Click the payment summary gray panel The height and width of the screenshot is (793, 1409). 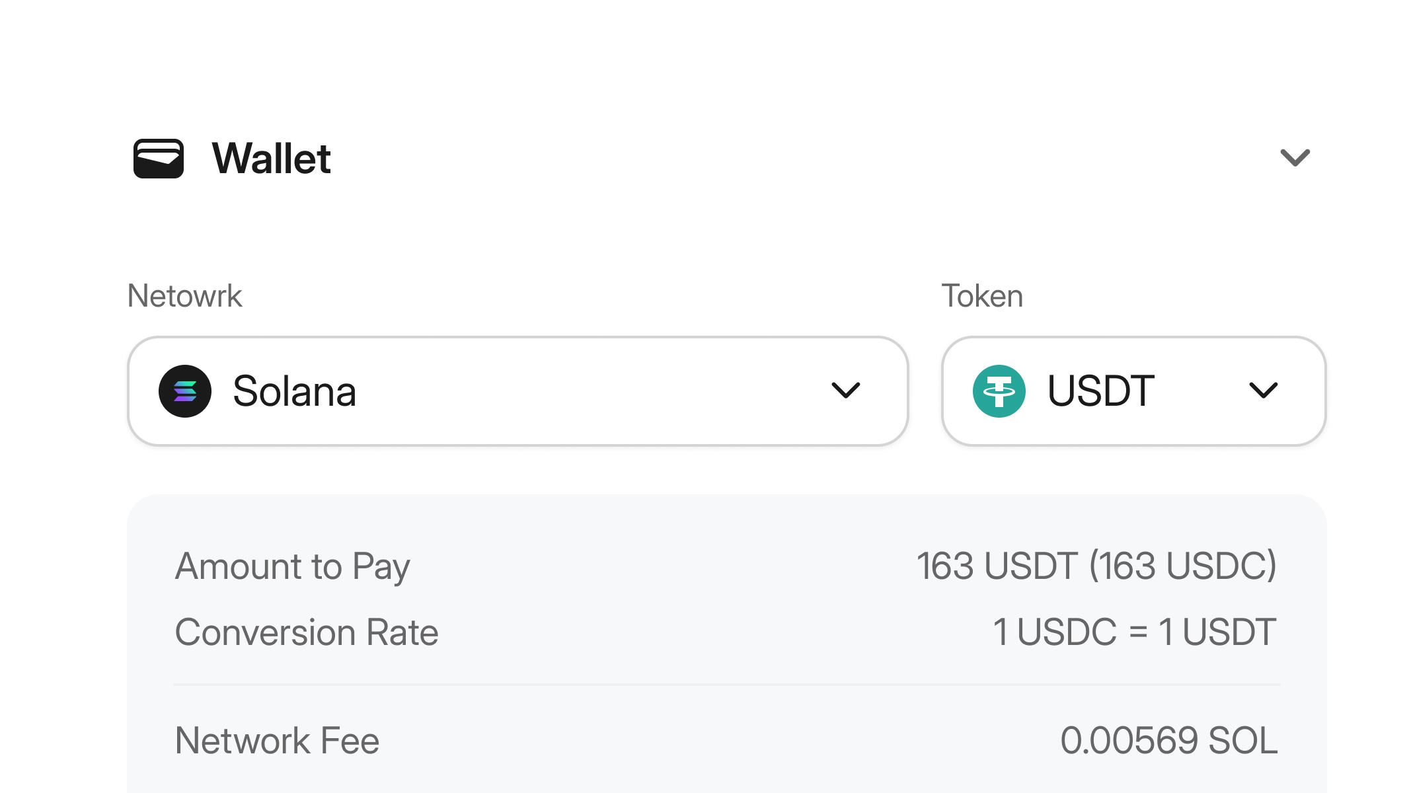point(727,644)
